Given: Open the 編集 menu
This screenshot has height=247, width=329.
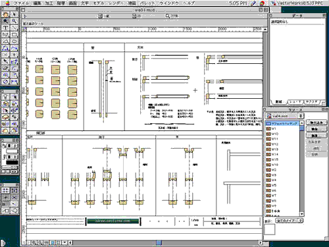Looking at the screenshot, I should 38,3.
